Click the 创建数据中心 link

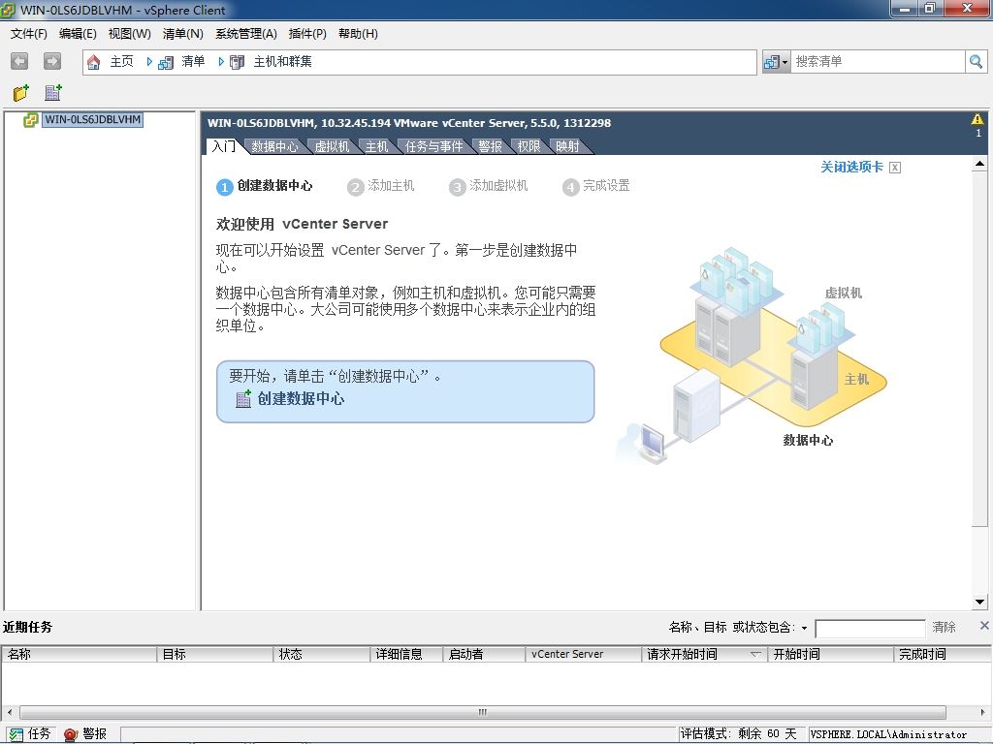(x=301, y=398)
